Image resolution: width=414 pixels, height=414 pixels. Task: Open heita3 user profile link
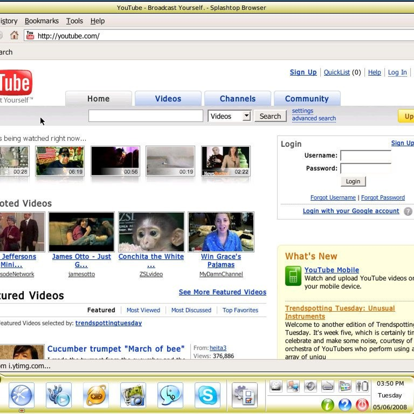[218, 348]
